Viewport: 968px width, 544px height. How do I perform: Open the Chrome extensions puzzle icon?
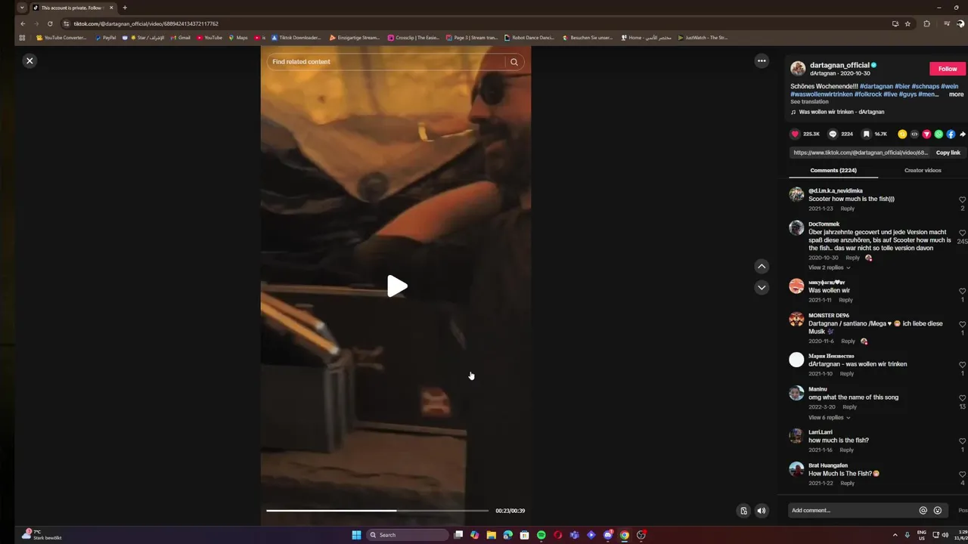[x=926, y=23]
